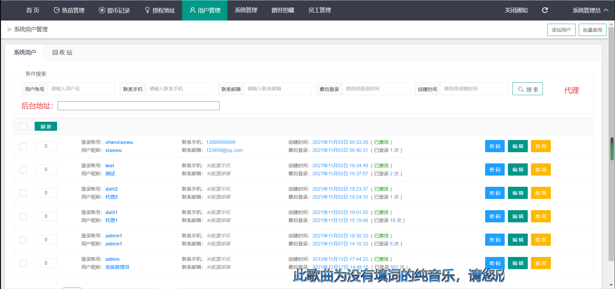Click the magnifier icon in 搜索 button

click(521, 89)
